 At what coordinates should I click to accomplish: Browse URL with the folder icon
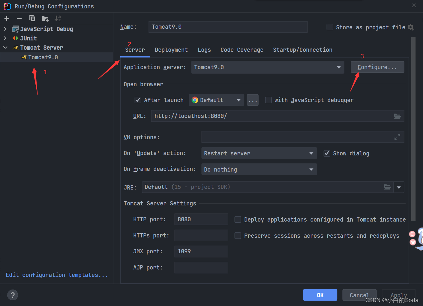tap(397, 116)
